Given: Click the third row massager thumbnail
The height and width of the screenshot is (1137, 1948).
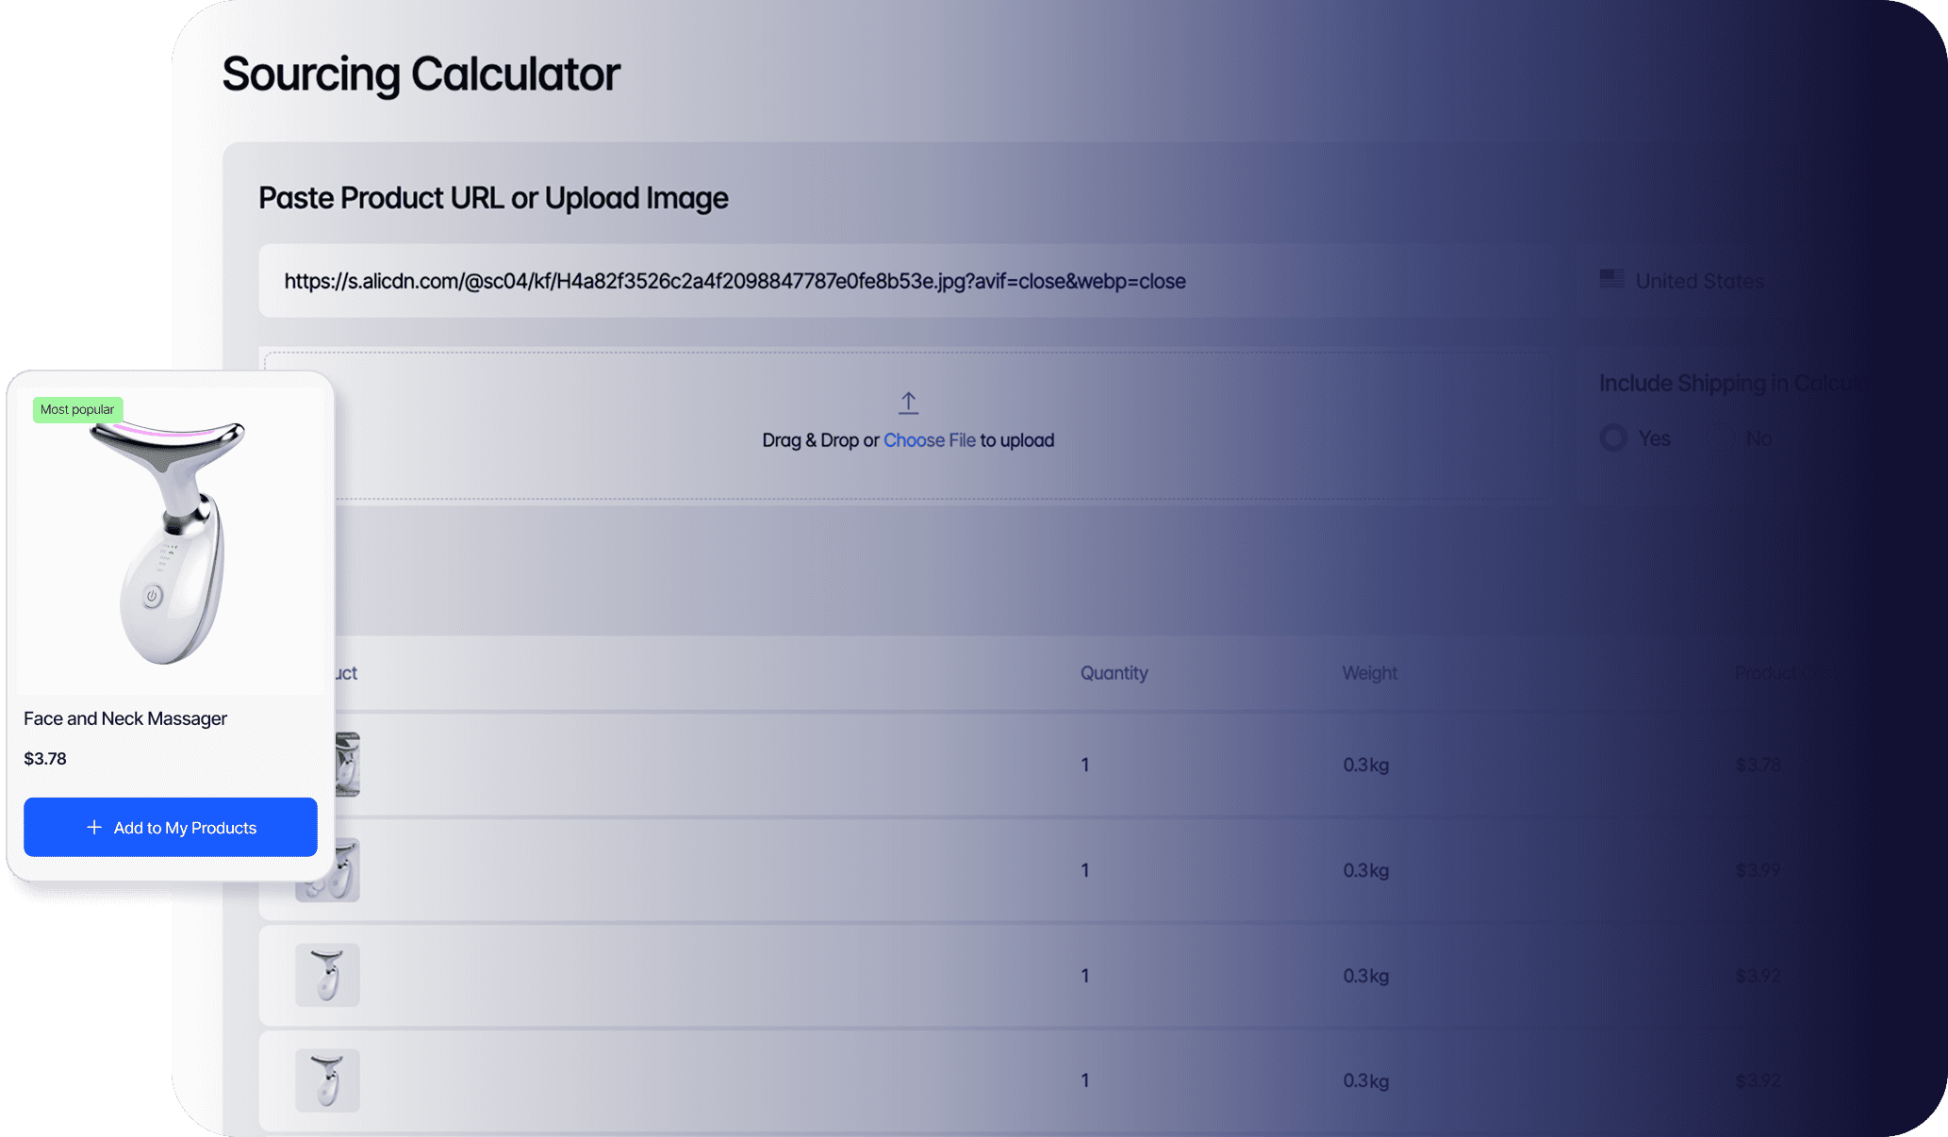Looking at the screenshot, I should [x=327, y=975].
